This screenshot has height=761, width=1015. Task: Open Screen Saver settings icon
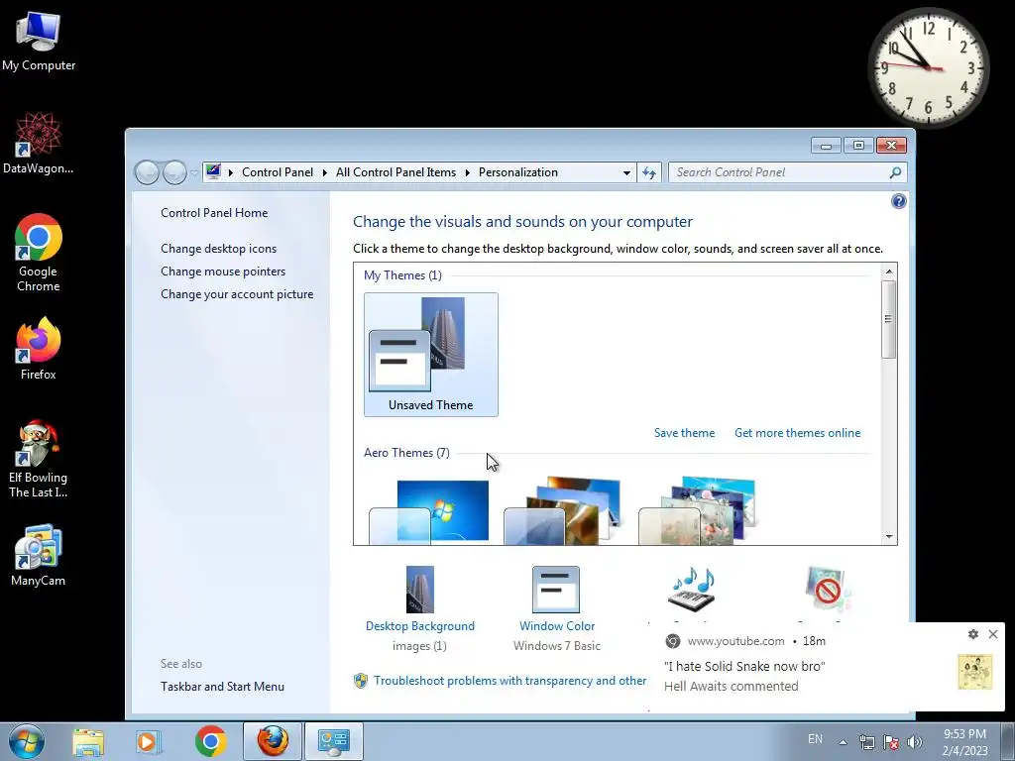828,589
